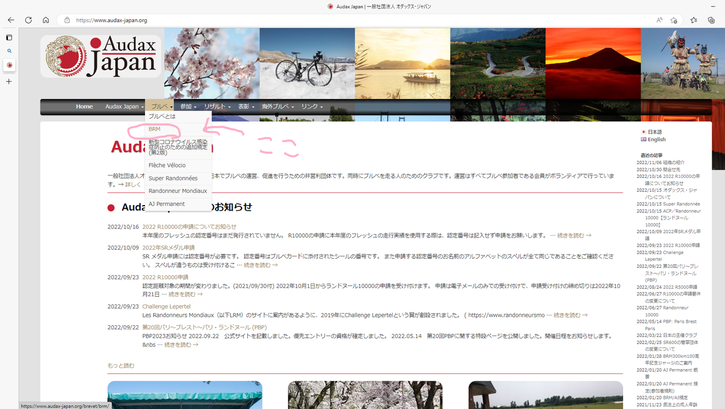Open the 2022 R10000の申請についてお知らせ article title
This screenshot has width=725, height=409.
pyautogui.click(x=190, y=227)
